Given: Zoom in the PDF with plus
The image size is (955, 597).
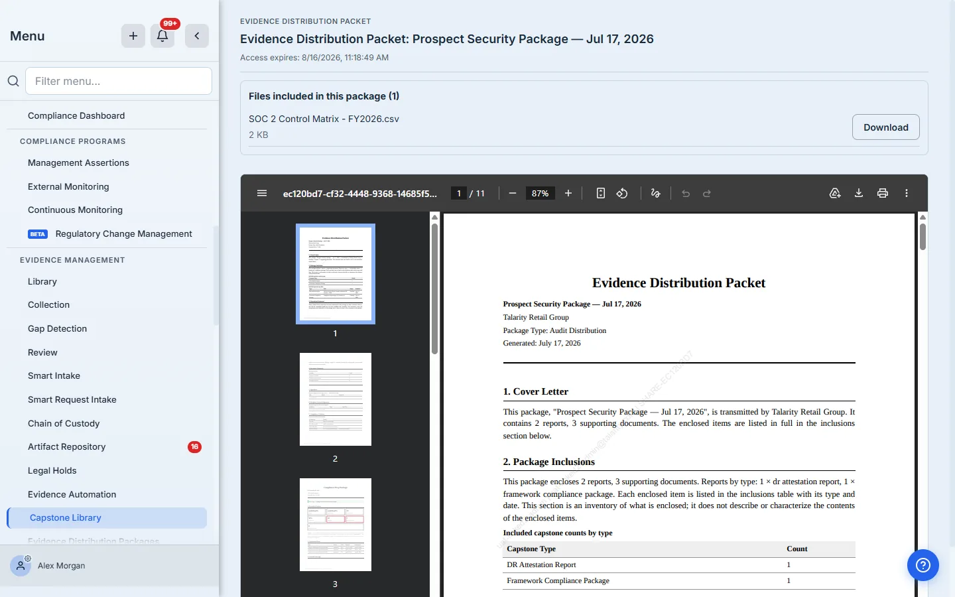Looking at the screenshot, I should pos(568,193).
